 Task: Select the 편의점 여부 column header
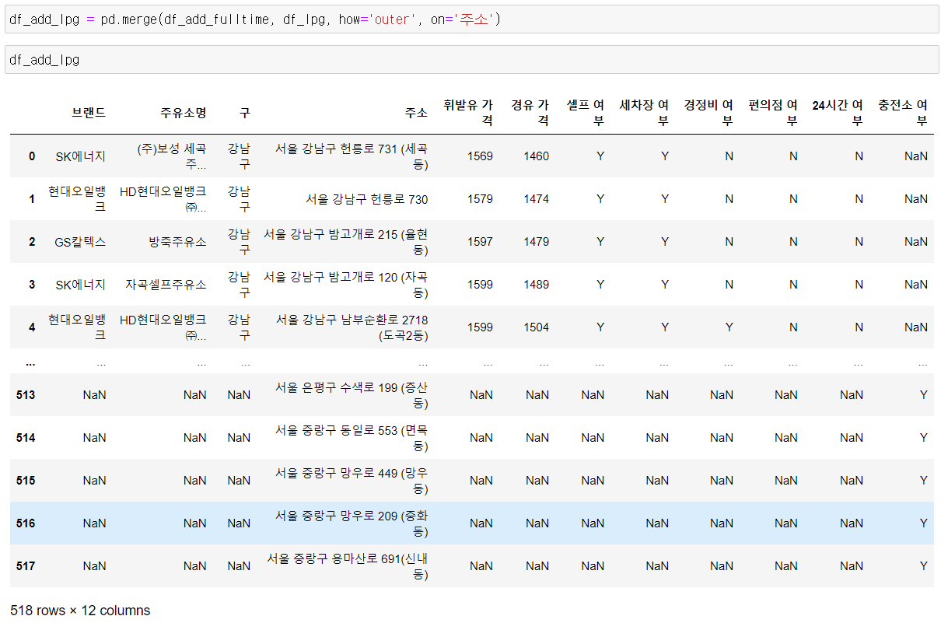774,112
